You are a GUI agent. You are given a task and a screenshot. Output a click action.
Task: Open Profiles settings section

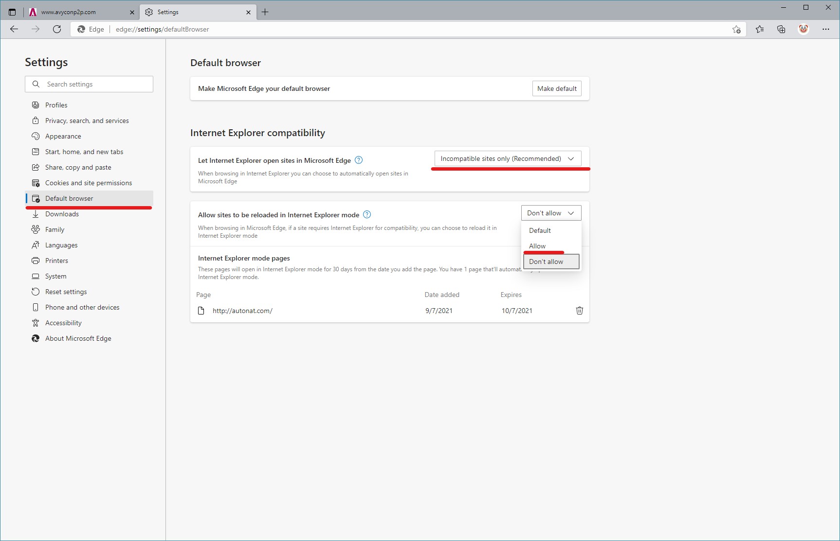click(x=89, y=105)
